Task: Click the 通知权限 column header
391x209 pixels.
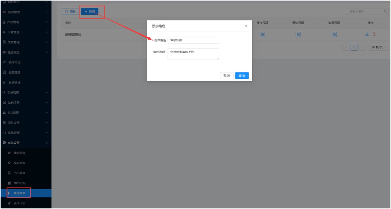Action: click(x=298, y=23)
